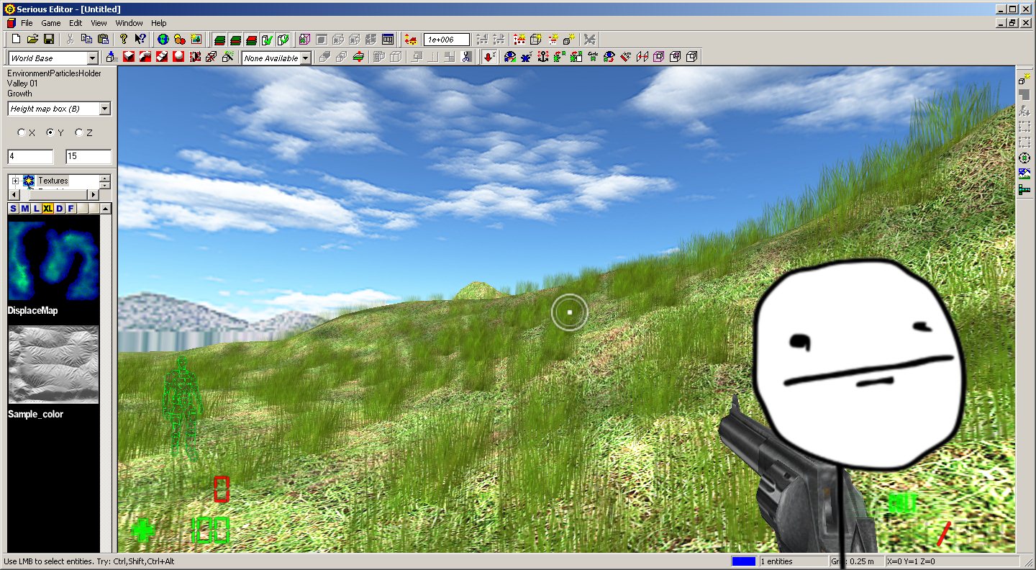The image size is (1036, 570).
Task: Click the wireframe cube with sun icon
Action: [536, 39]
